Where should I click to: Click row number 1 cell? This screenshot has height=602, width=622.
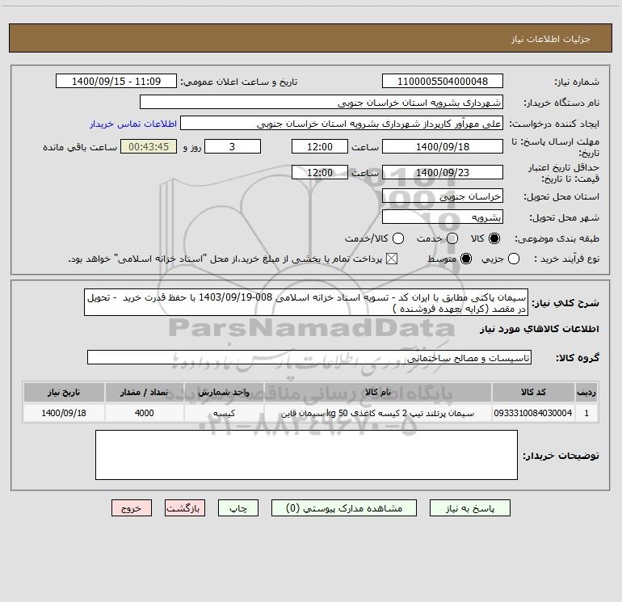pos(586,413)
